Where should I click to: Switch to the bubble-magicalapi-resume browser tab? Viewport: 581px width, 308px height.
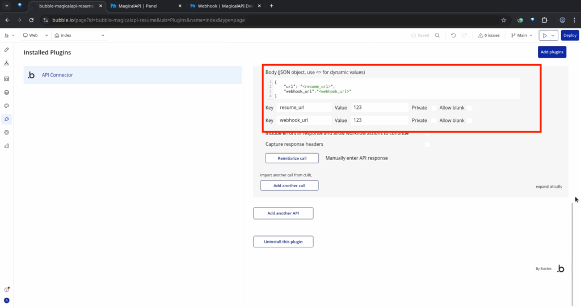(x=67, y=6)
